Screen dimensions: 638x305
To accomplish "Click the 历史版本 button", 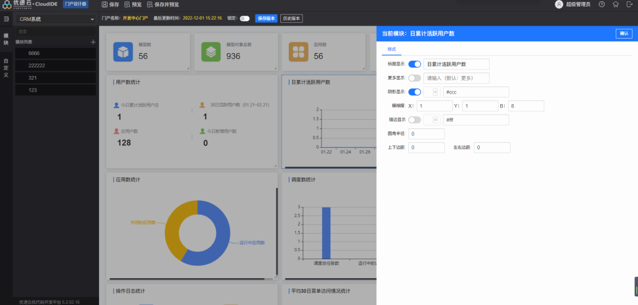I will (x=291, y=19).
